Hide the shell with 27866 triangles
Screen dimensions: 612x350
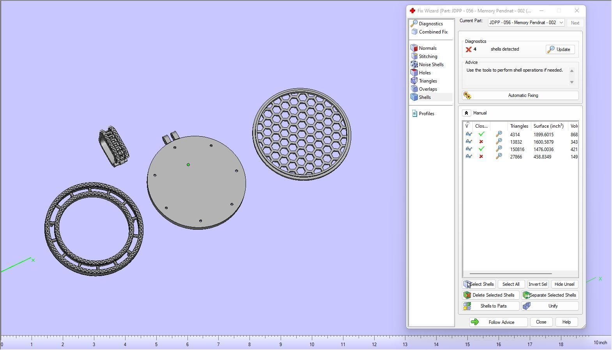point(469,157)
